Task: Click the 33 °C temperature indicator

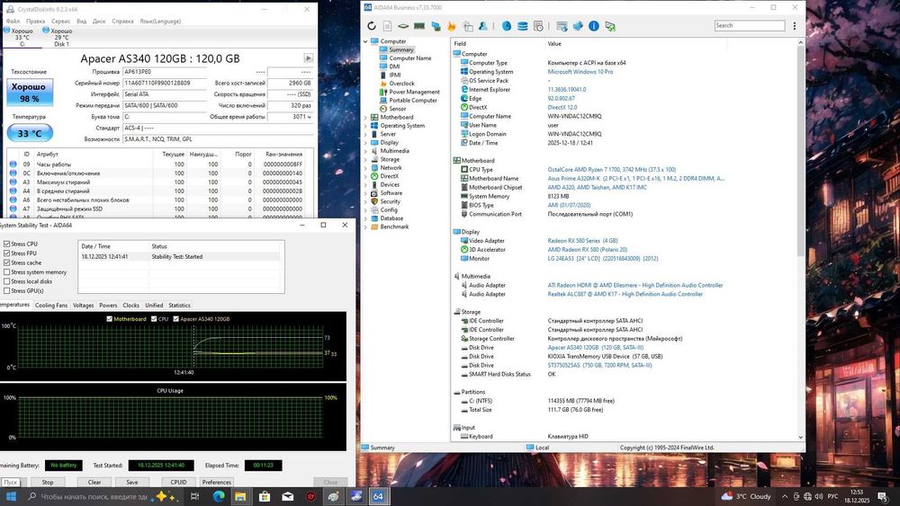Action: (30, 133)
